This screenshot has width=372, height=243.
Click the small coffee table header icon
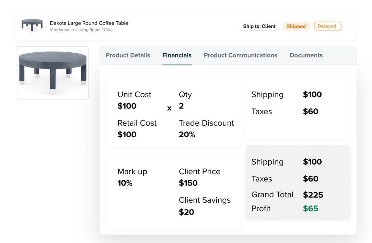pyautogui.click(x=32, y=25)
